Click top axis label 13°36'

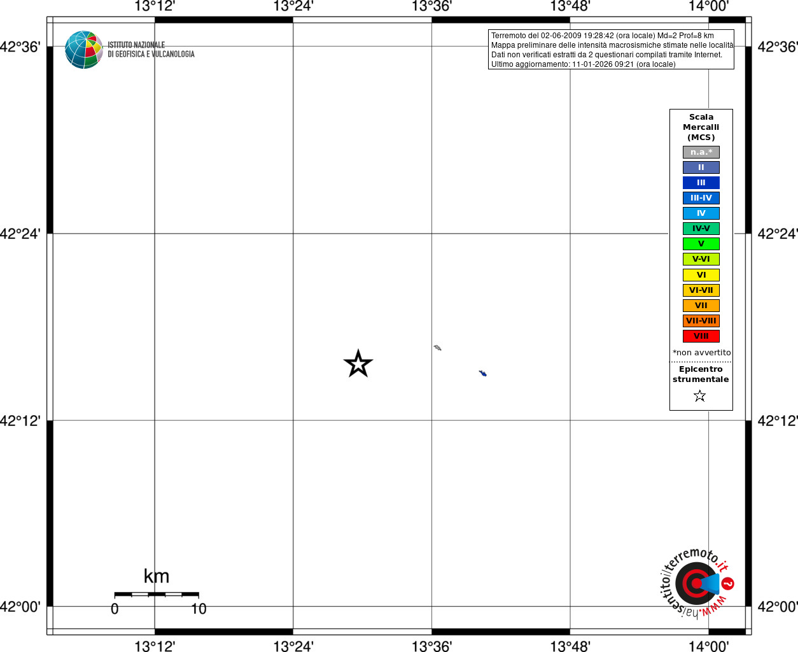tap(431, 6)
